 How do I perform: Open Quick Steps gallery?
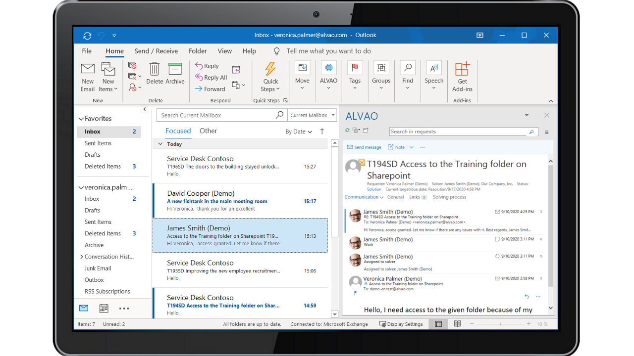[270, 77]
